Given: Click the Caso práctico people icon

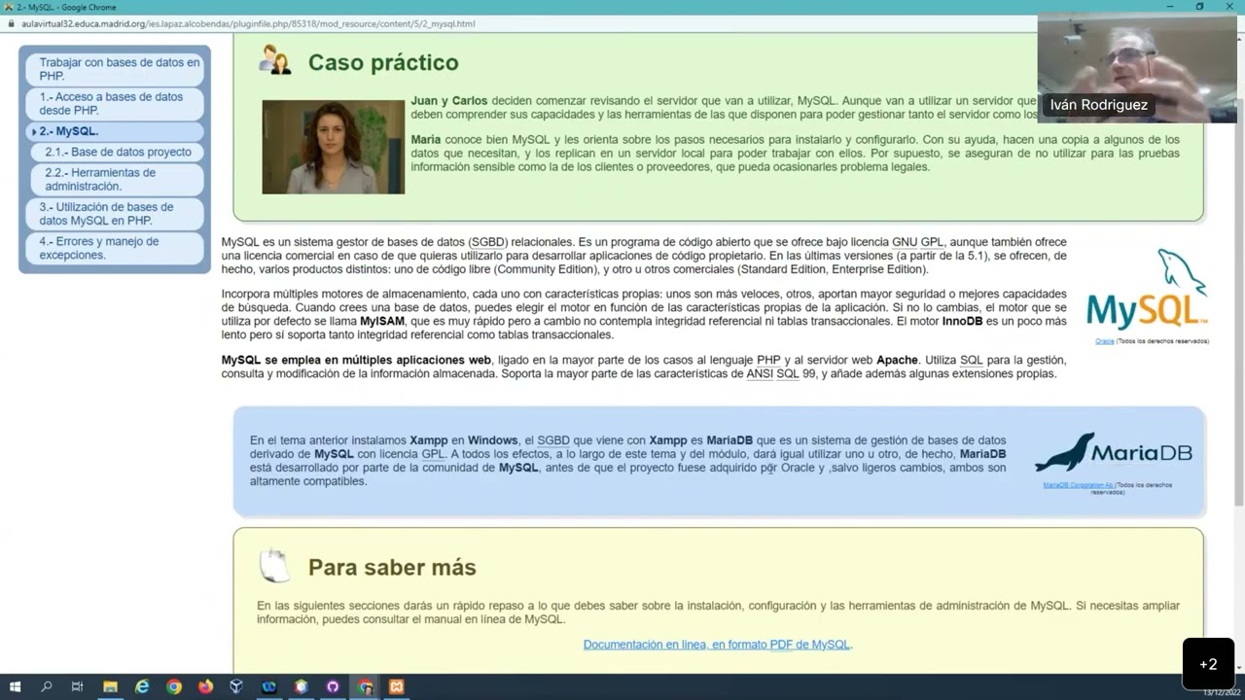Looking at the screenshot, I should (x=274, y=60).
